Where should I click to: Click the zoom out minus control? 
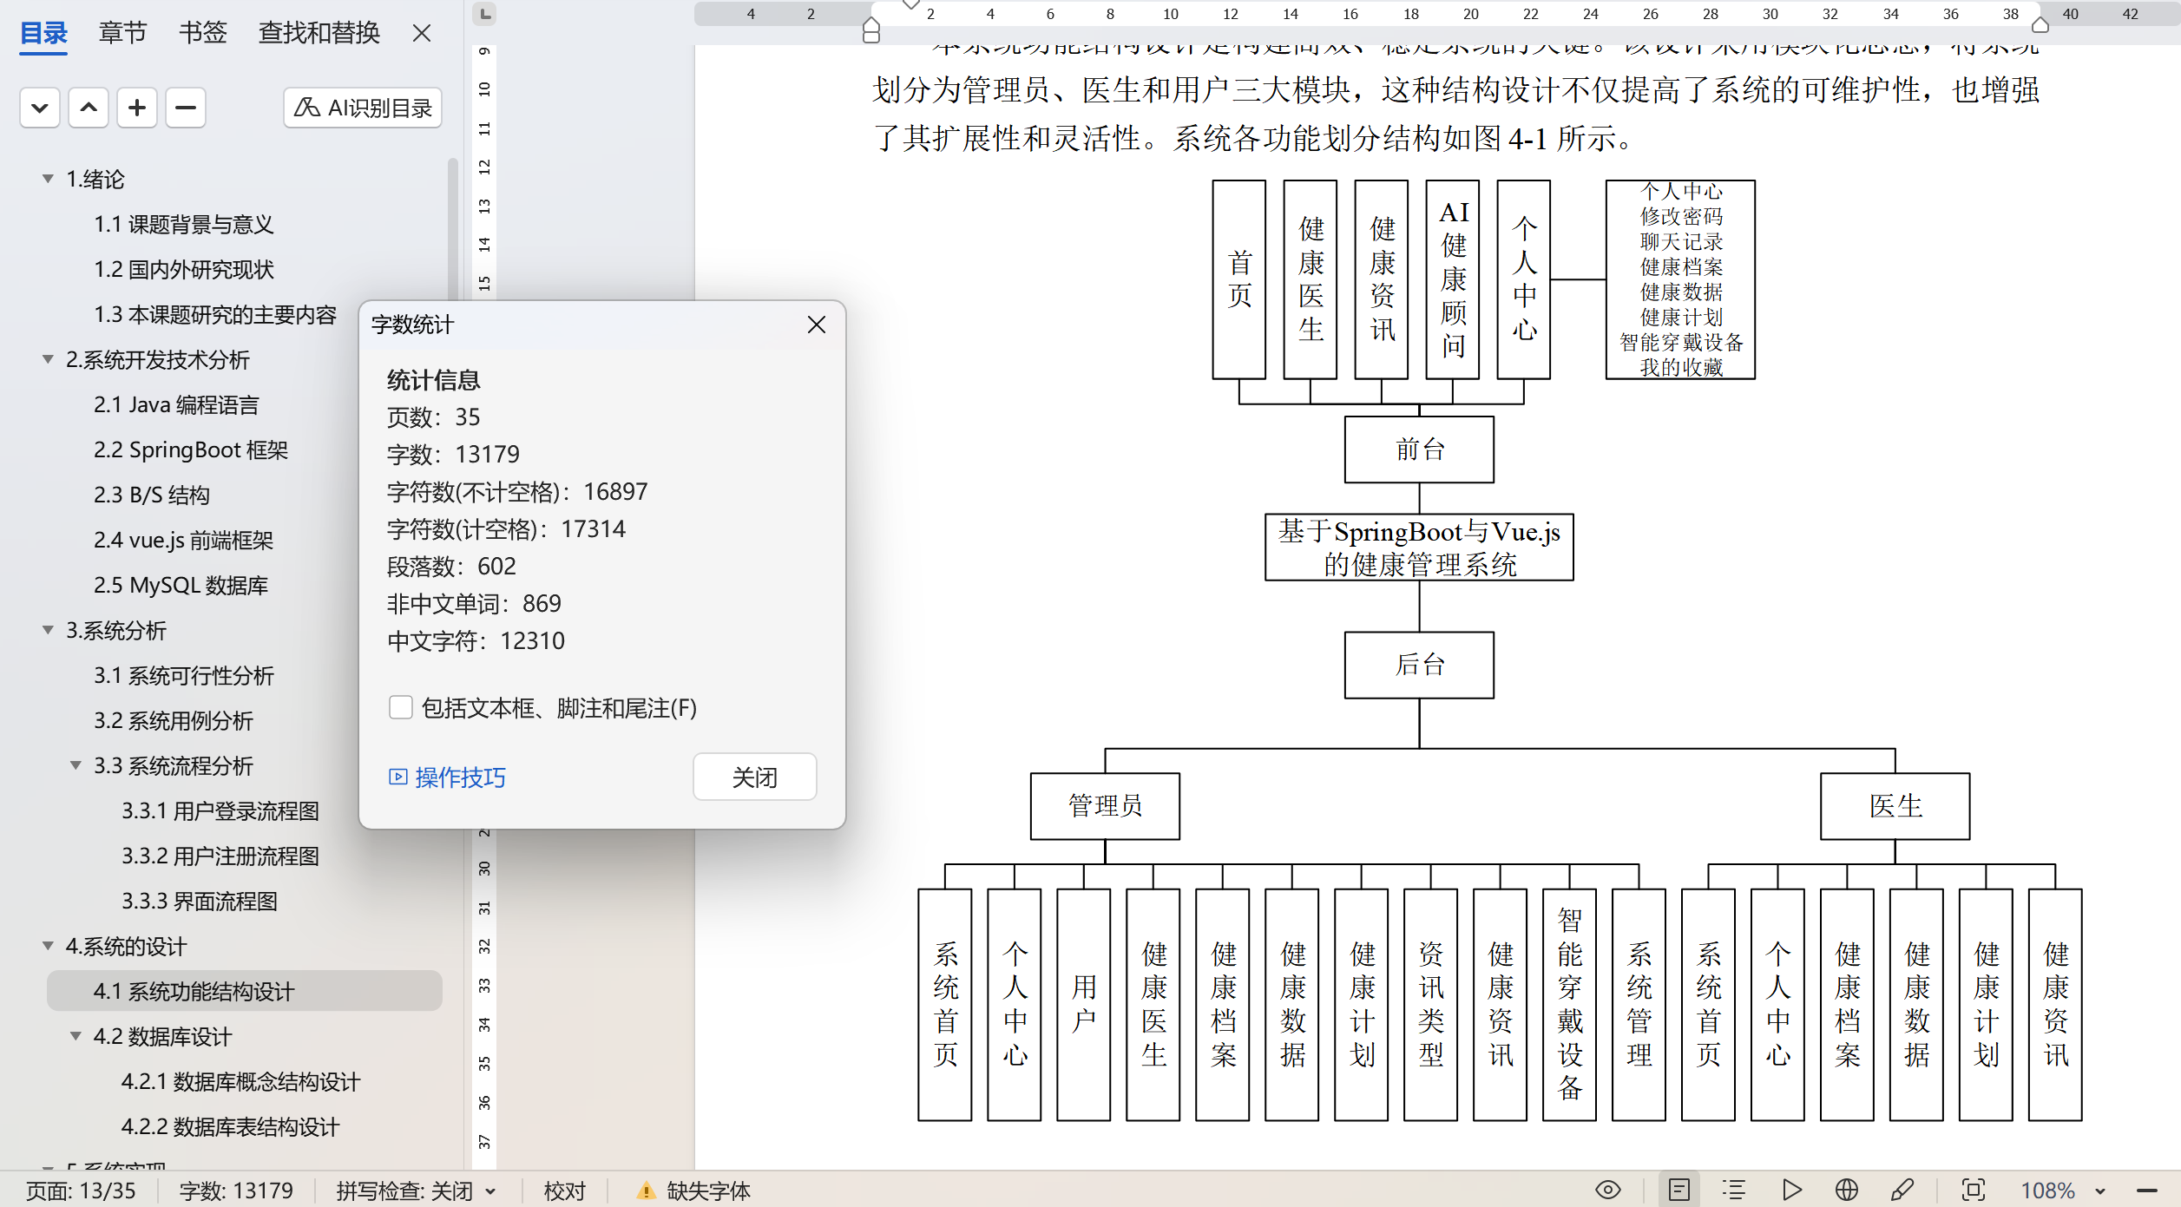[2147, 1191]
